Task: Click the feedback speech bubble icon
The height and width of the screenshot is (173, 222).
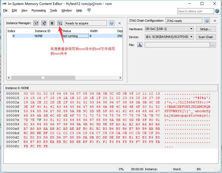Action: click(89, 10)
